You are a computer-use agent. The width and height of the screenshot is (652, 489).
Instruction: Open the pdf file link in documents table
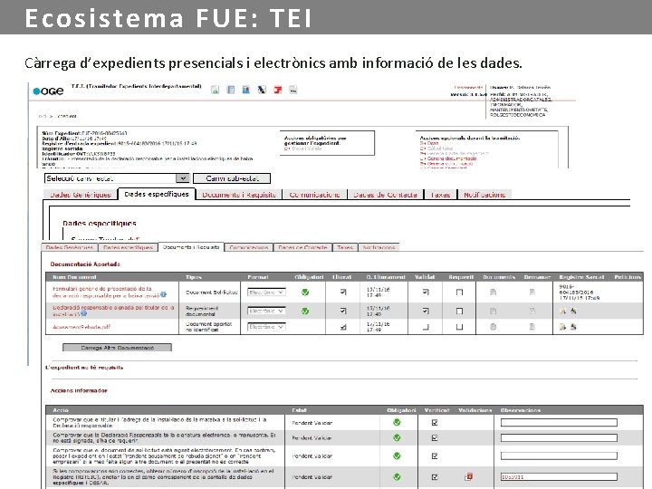coord(81,327)
